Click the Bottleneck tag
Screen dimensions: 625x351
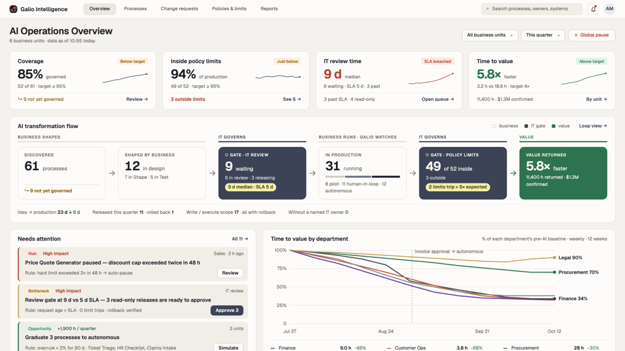tap(38, 291)
